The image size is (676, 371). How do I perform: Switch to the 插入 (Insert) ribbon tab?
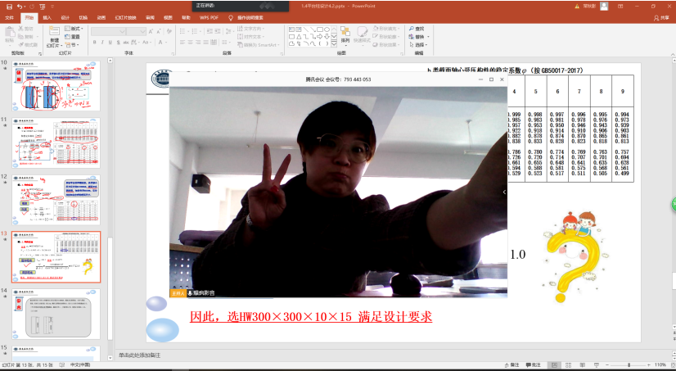tap(47, 18)
